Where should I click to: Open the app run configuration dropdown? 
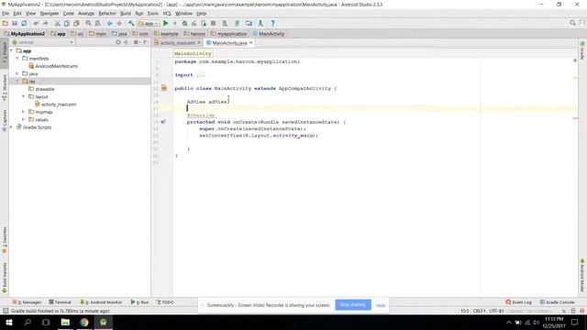[149, 23]
